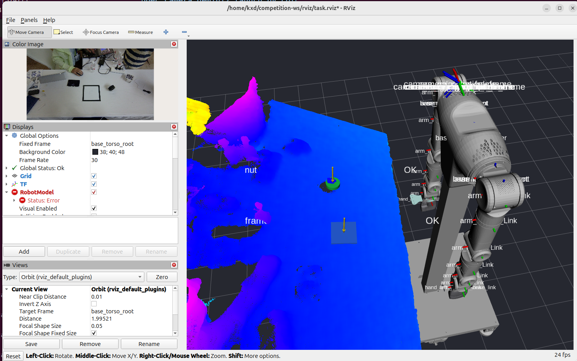Collapse the RobotModel display node
577x361 pixels.
coord(7,192)
